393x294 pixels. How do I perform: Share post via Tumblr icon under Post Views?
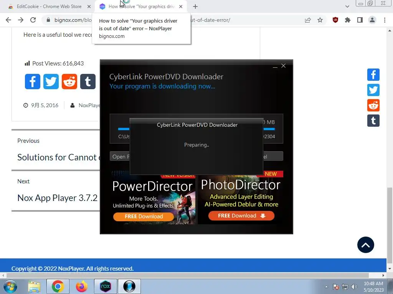click(88, 82)
